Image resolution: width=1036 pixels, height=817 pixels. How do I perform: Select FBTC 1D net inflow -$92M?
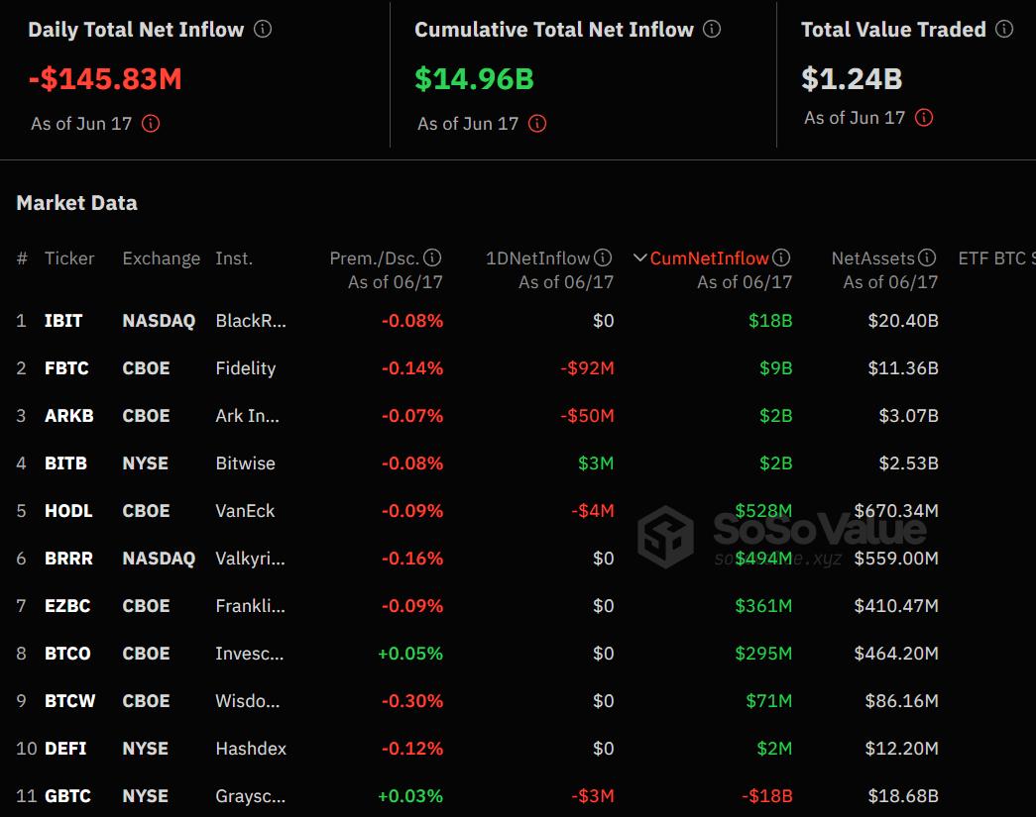pyautogui.click(x=587, y=368)
